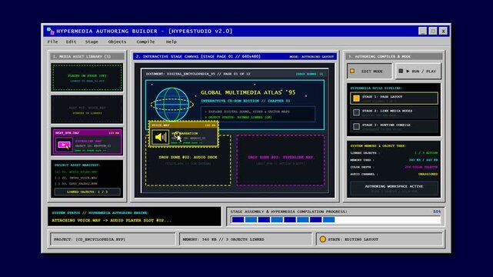Click the RUN / PLAY button
Image resolution: width=493 pixels, height=277 pixels.
click(x=418, y=71)
